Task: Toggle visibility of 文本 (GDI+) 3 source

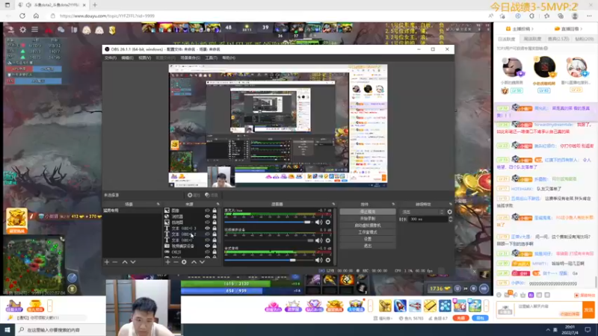Action: click(207, 228)
